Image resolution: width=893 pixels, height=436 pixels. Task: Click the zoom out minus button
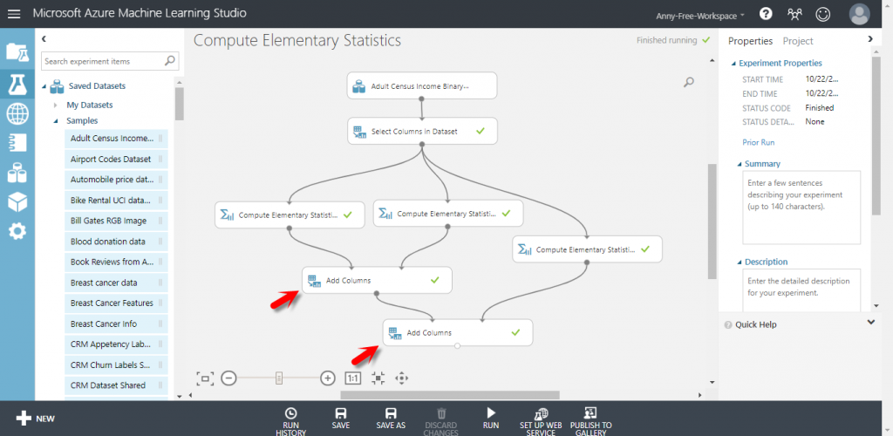[x=228, y=378]
